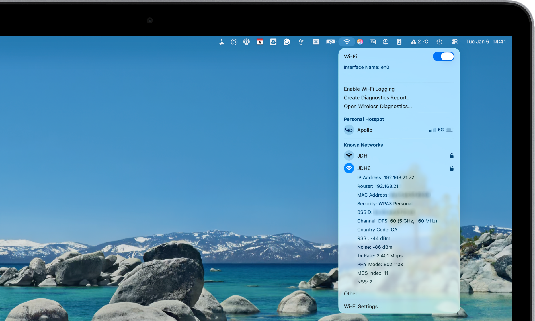535x321 pixels.
Task: Click the battery charging status icon
Action: pos(331,42)
